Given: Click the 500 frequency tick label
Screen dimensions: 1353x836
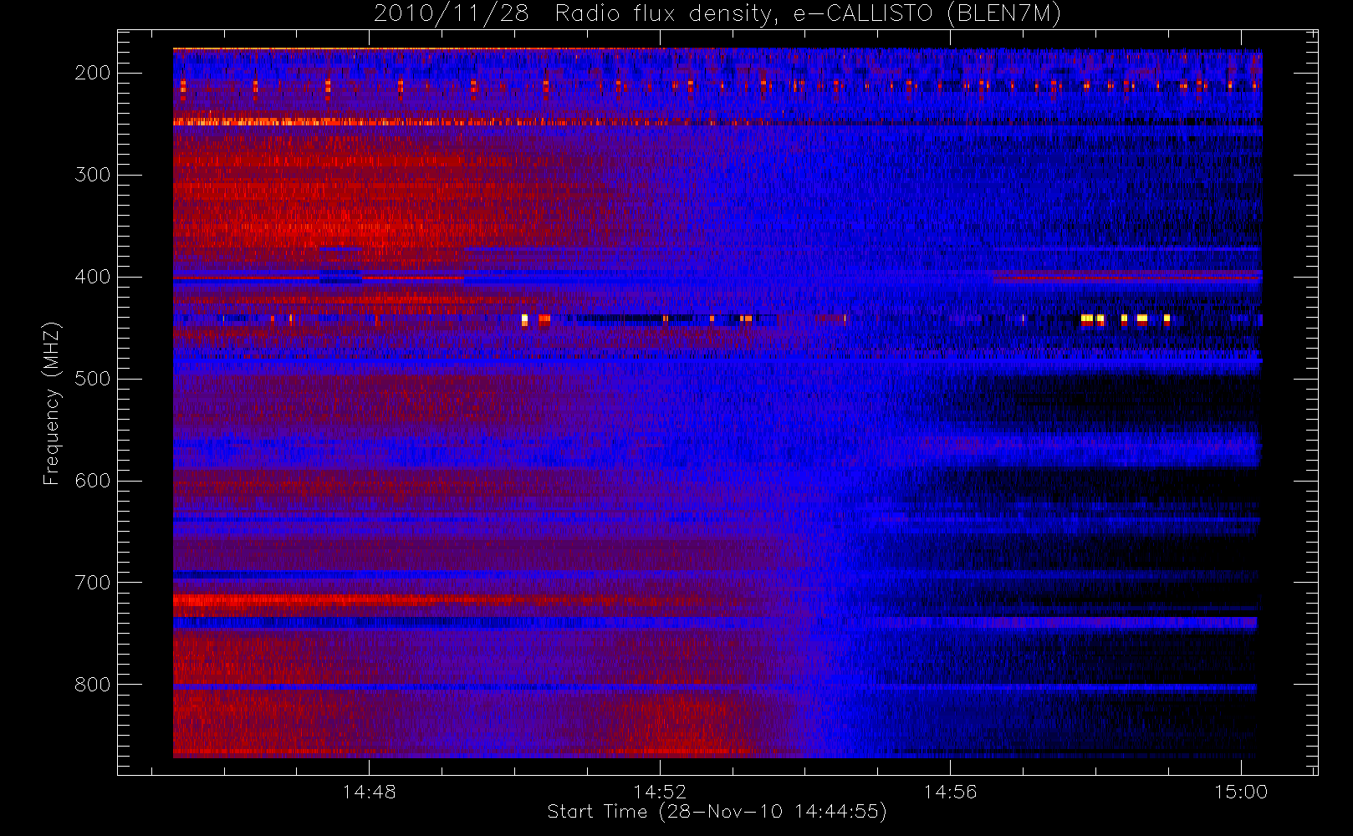Looking at the screenshot, I should [92, 379].
